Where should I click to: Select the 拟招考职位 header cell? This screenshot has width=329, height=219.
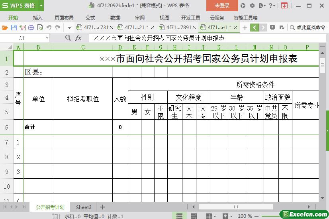pos(83,99)
